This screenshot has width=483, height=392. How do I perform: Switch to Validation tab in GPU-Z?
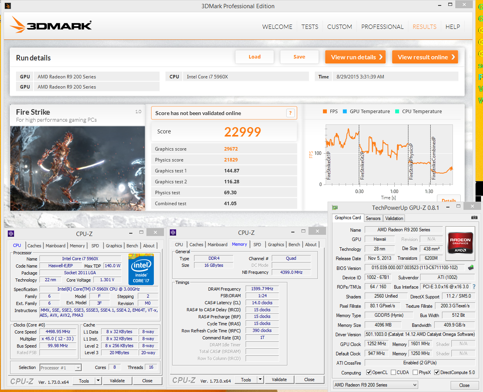(394, 218)
